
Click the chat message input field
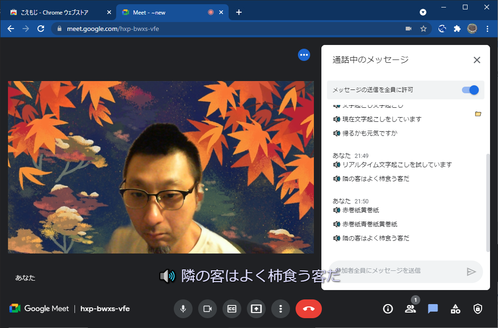[398, 271]
